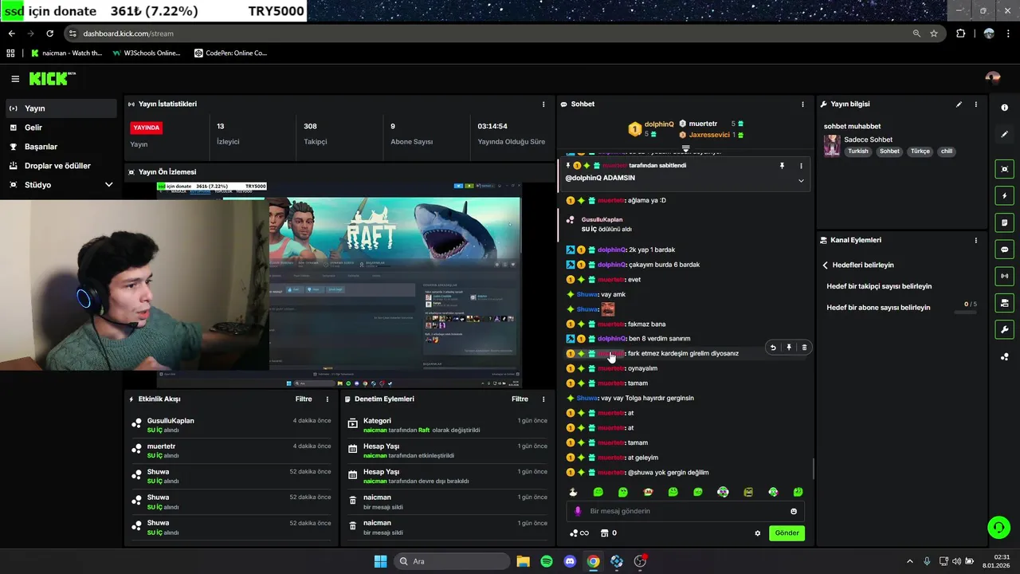
Task: Unpin the pinned message using the pin icon
Action: 782,166
